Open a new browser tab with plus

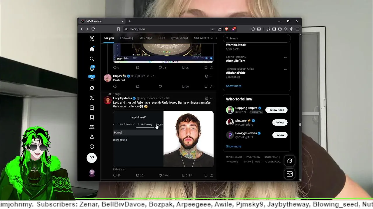130,21
